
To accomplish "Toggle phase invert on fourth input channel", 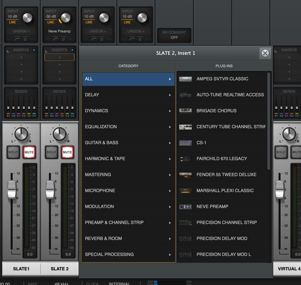I will [x=140, y=39].
